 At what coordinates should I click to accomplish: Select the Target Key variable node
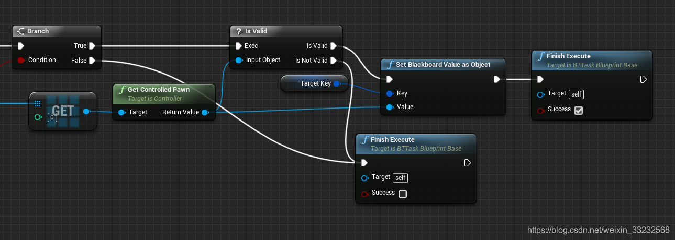(x=314, y=83)
